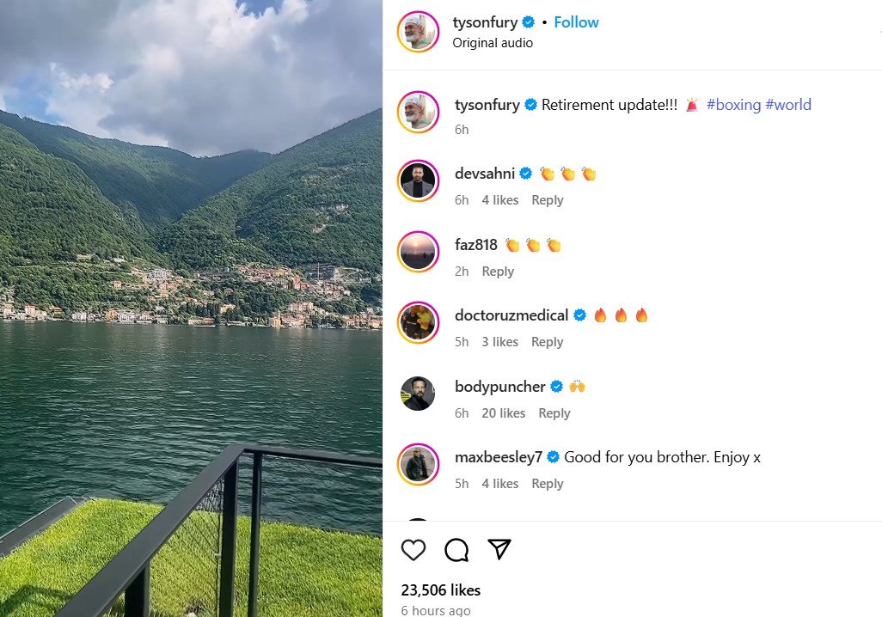The image size is (882, 617).
Task: Open doctoruzmedical's profile avatar
Action: [x=418, y=322]
